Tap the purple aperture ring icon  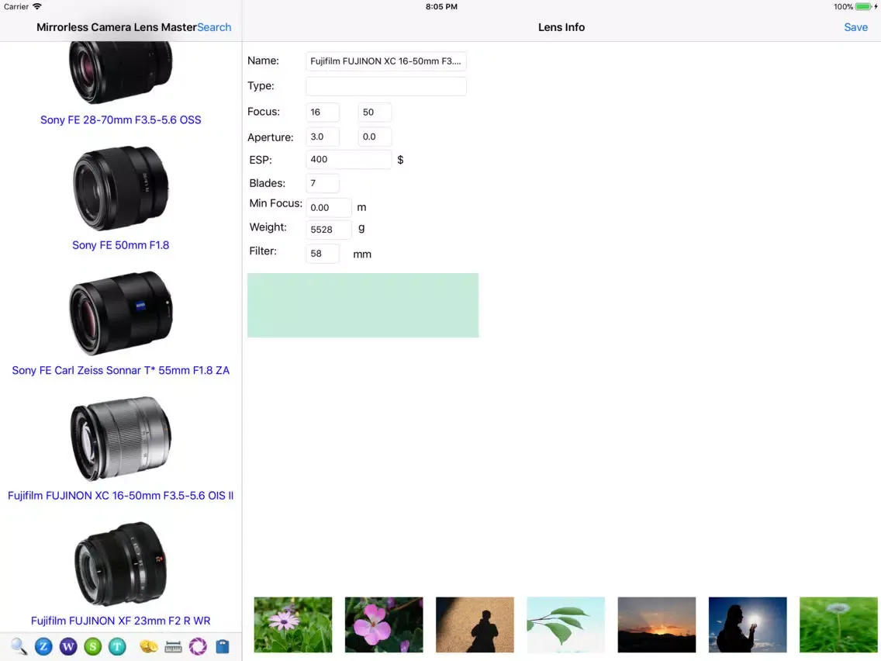(198, 646)
